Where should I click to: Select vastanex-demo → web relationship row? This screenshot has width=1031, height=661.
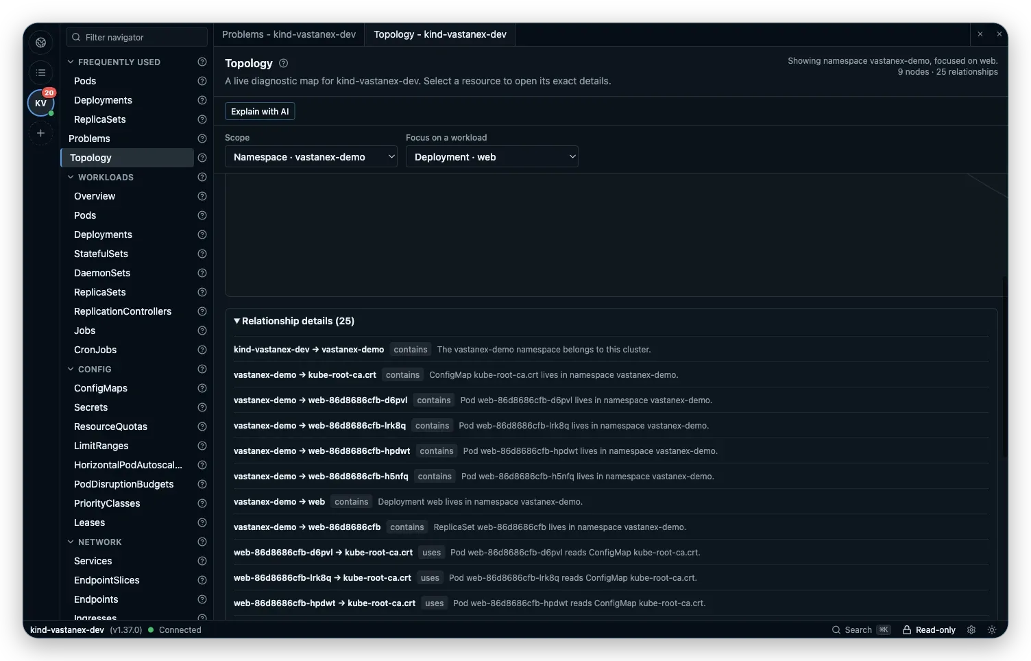[611, 502]
